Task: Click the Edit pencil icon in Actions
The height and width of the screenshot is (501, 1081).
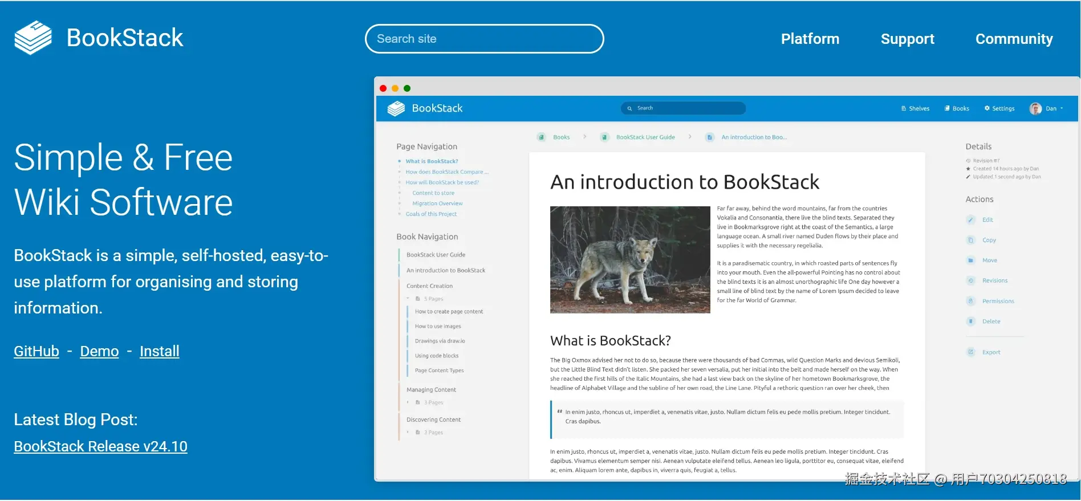Action: tap(970, 220)
